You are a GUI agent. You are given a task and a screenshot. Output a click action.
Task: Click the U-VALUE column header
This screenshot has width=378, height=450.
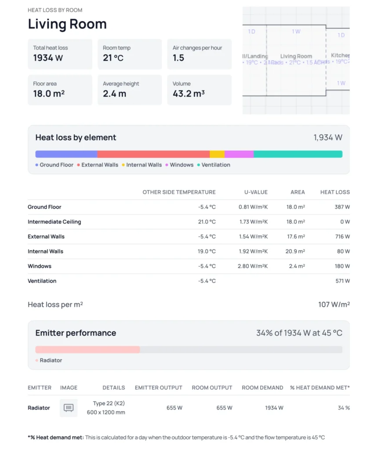point(256,192)
